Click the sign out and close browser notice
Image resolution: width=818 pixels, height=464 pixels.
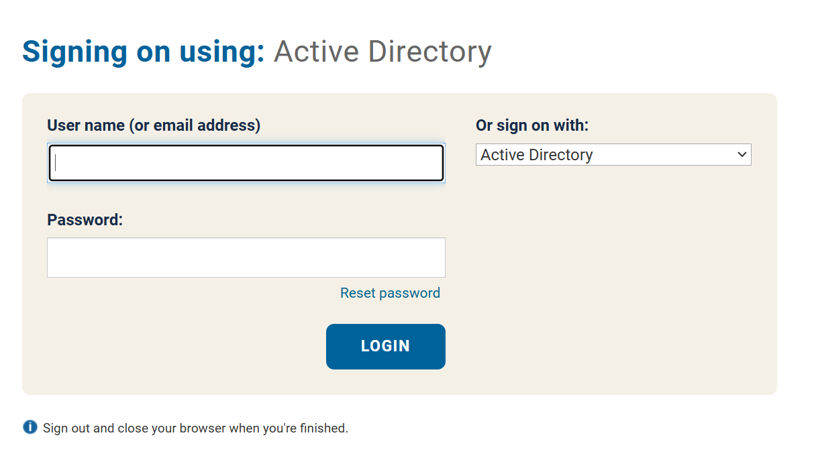(x=195, y=428)
